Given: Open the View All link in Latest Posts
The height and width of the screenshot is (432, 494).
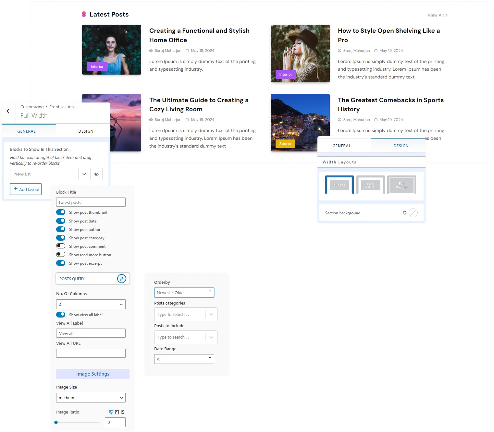Looking at the screenshot, I should point(437,15).
